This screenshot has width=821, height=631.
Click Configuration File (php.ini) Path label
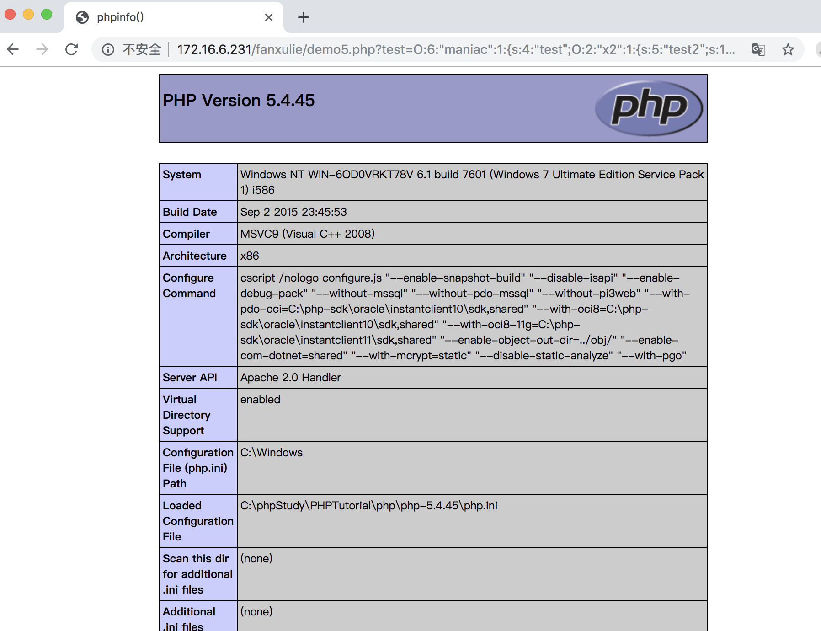[x=198, y=468]
